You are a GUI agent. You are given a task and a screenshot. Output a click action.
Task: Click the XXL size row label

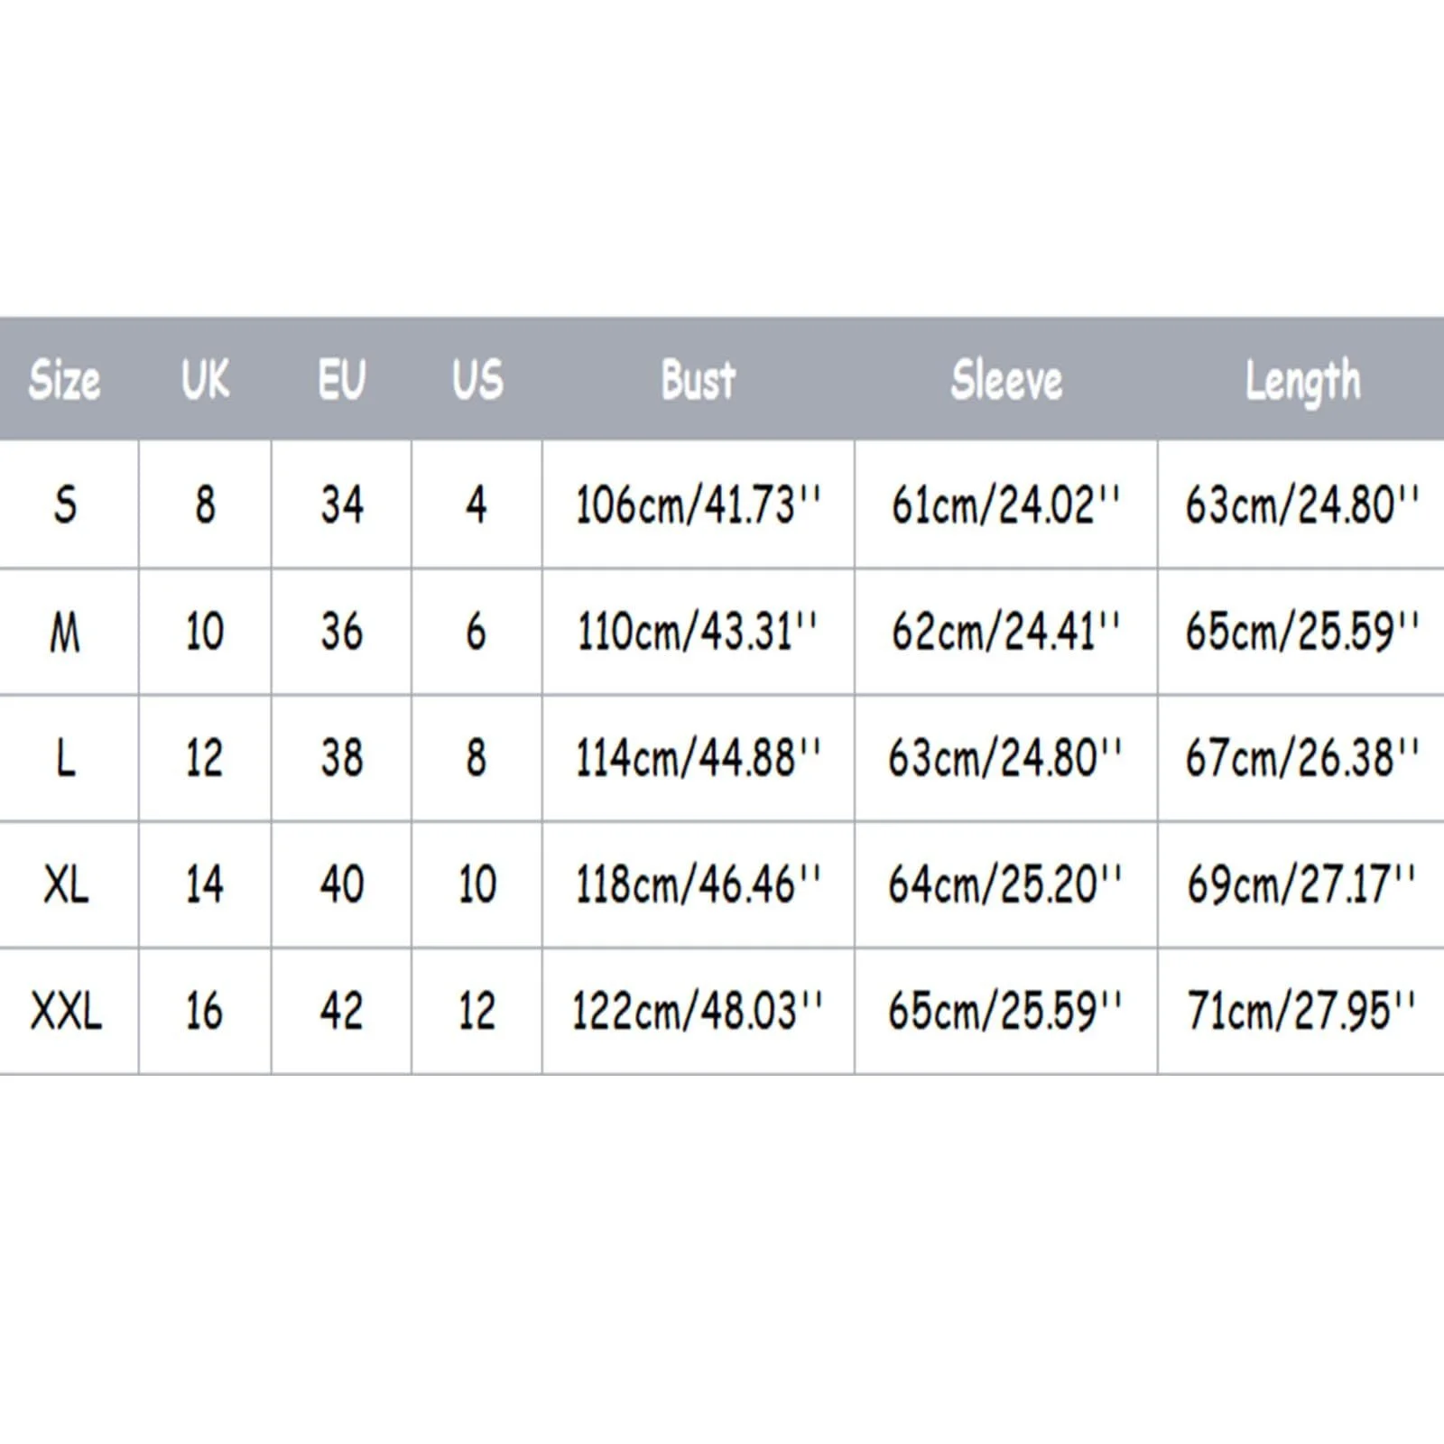click(x=66, y=1011)
